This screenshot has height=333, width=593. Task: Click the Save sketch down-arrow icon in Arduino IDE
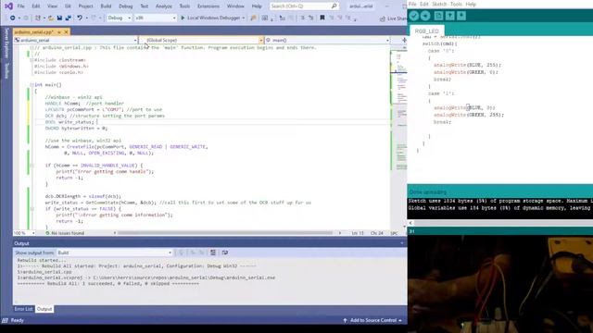click(x=461, y=16)
